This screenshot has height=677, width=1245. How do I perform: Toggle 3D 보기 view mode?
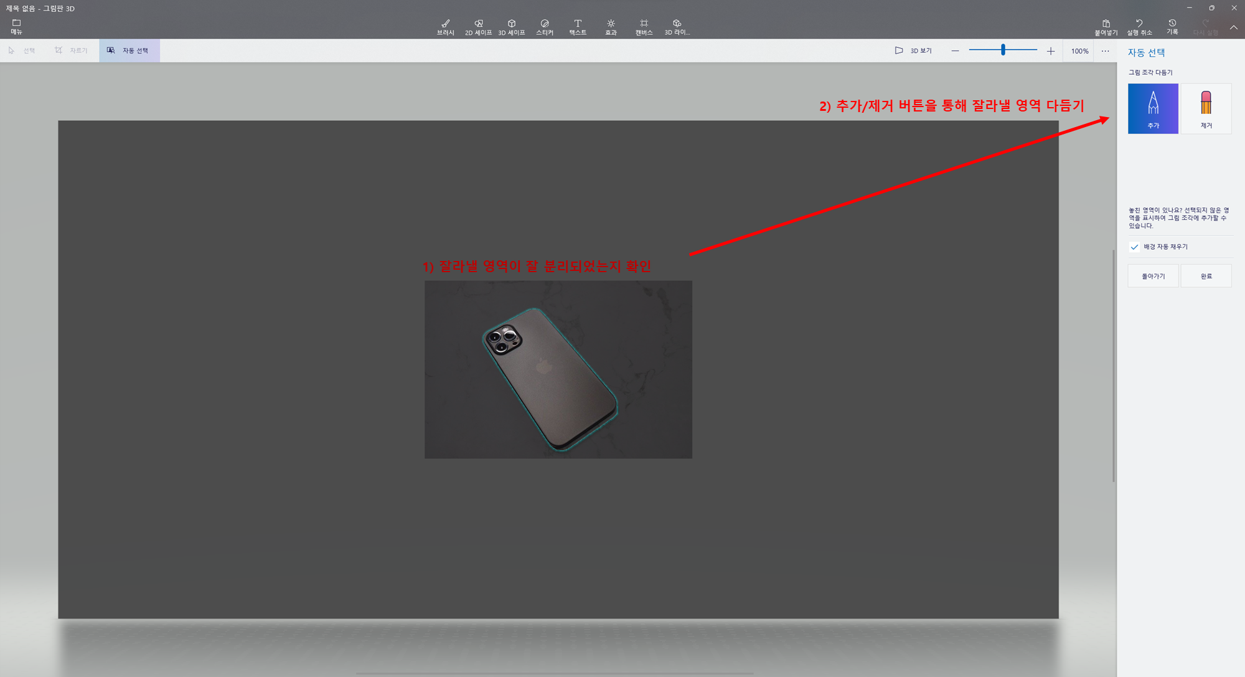913,50
